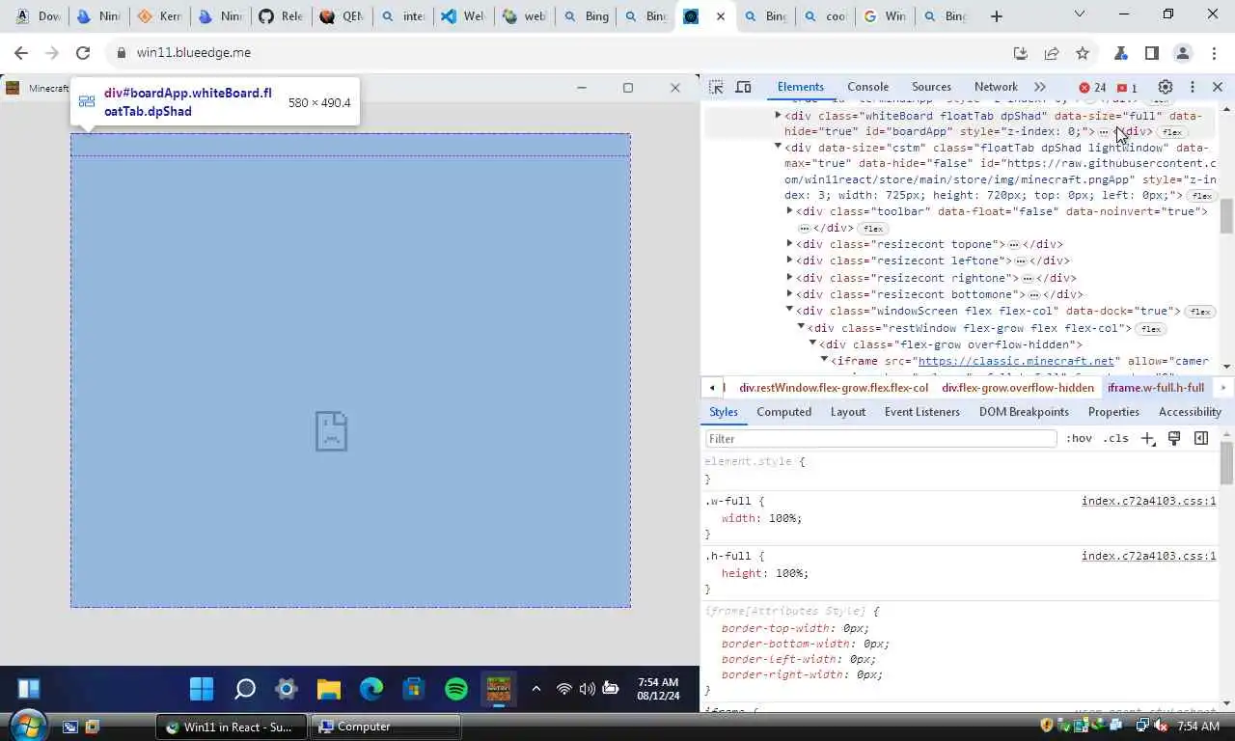Screen dimensions: 1235x741
Task: Toggle :hov element state panel
Action: point(1079,439)
